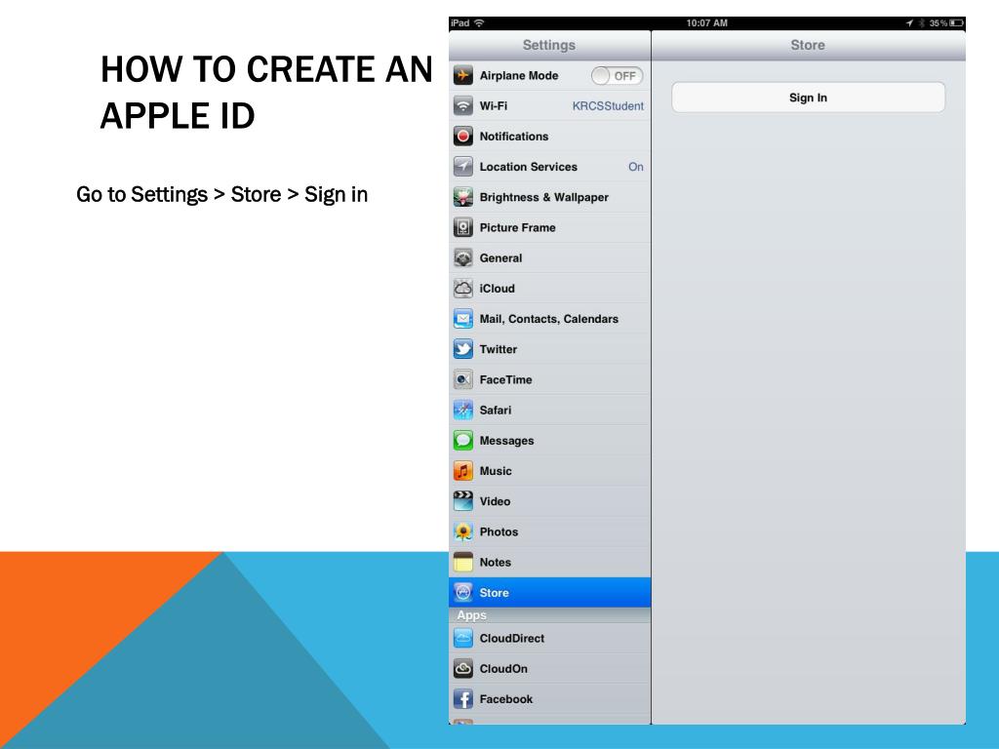This screenshot has height=749, width=999.
Task: Tap the Brightness & Wallpaper icon
Action: 463,197
